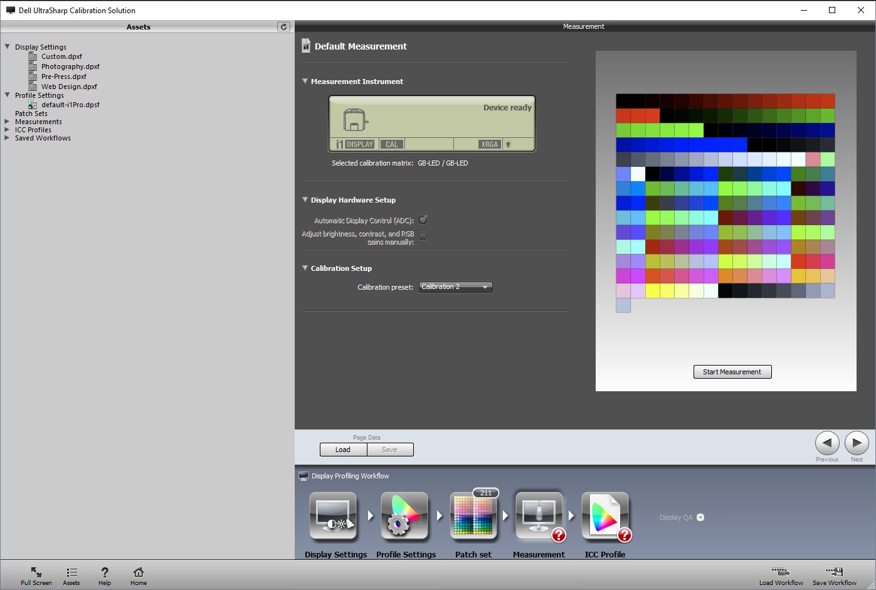Open the Profile Settings workflow step icon
Screen dimensions: 876x590
point(404,517)
